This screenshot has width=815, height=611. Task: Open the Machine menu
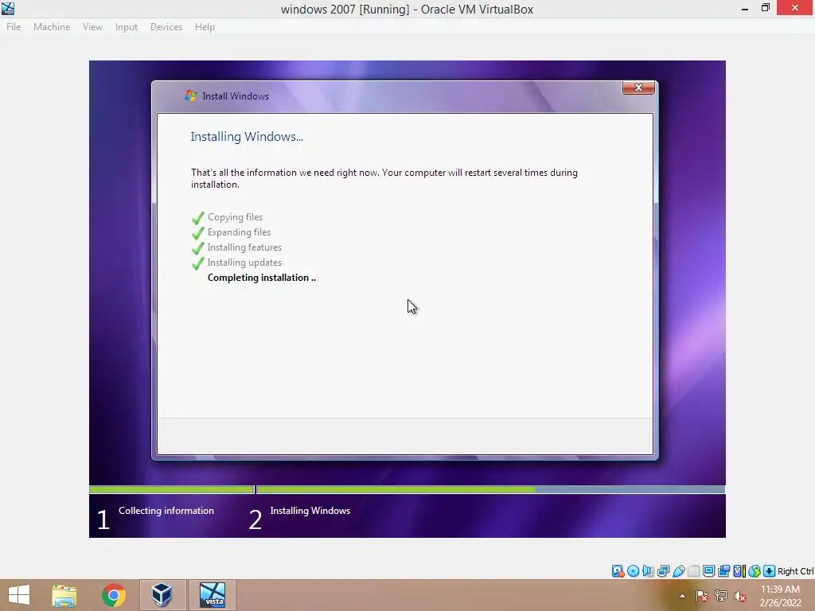52,27
